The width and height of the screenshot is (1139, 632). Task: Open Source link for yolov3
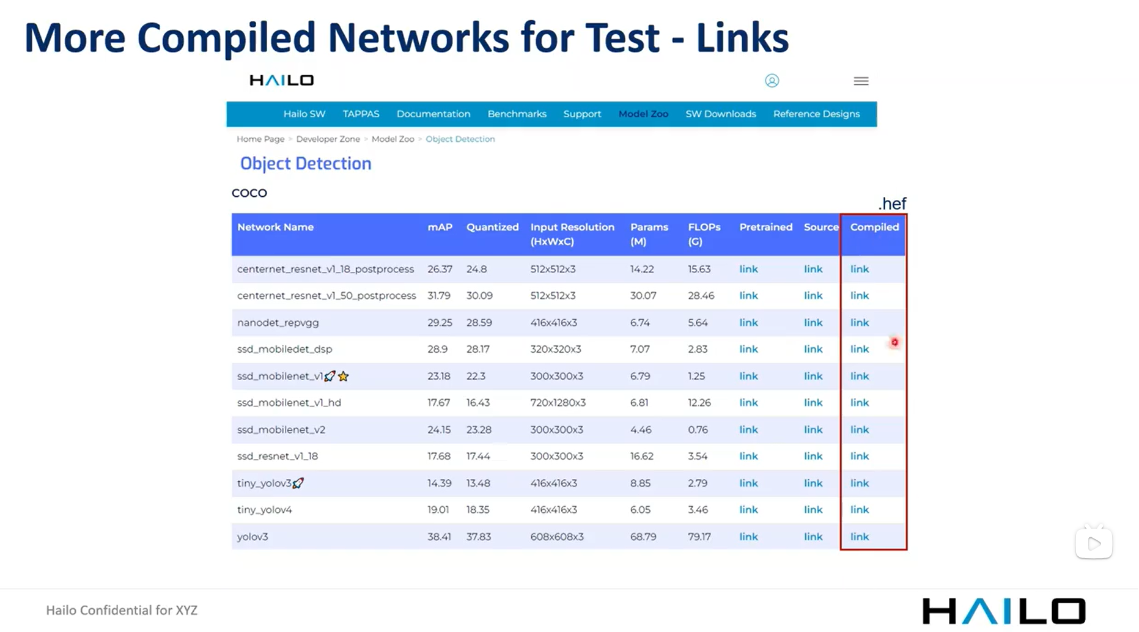(813, 536)
